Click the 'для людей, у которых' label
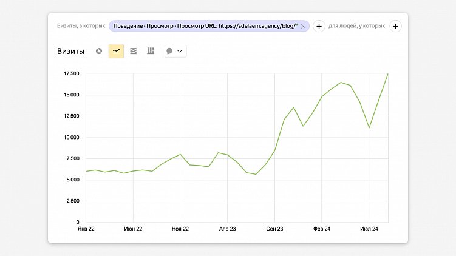The width and height of the screenshot is (456, 256). click(x=357, y=26)
